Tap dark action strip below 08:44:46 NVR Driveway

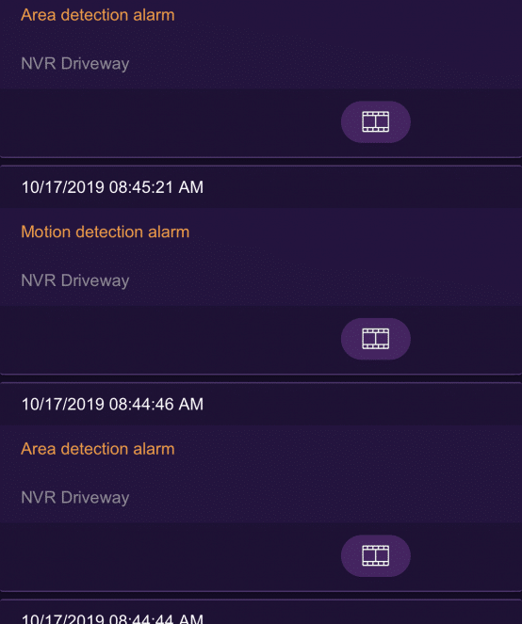point(261,556)
